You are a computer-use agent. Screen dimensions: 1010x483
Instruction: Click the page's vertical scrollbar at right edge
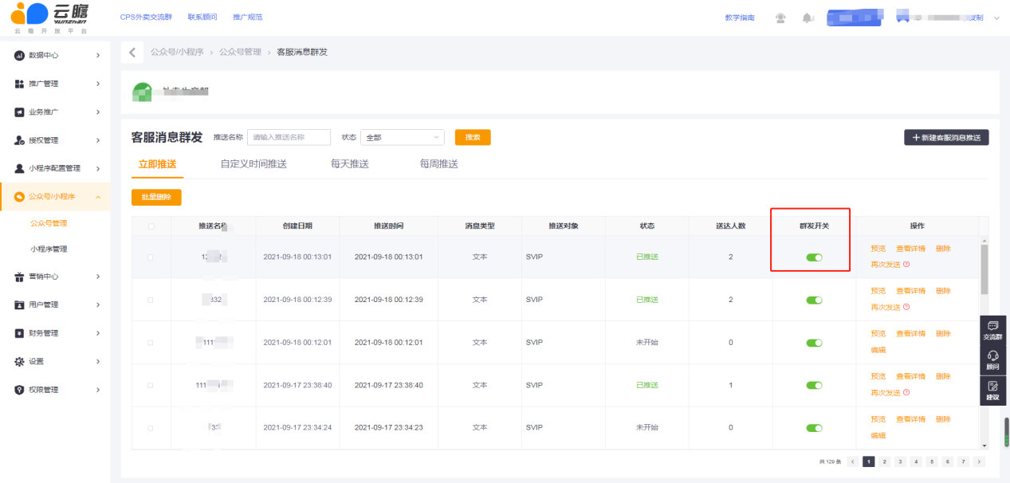coord(1006,432)
